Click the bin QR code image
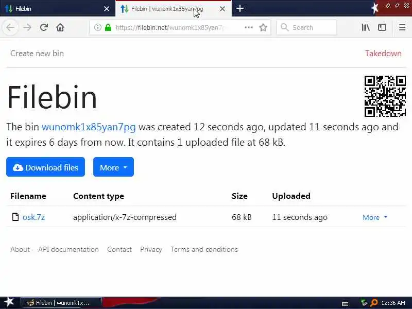Viewport: 412px width, 309px height. click(385, 96)
